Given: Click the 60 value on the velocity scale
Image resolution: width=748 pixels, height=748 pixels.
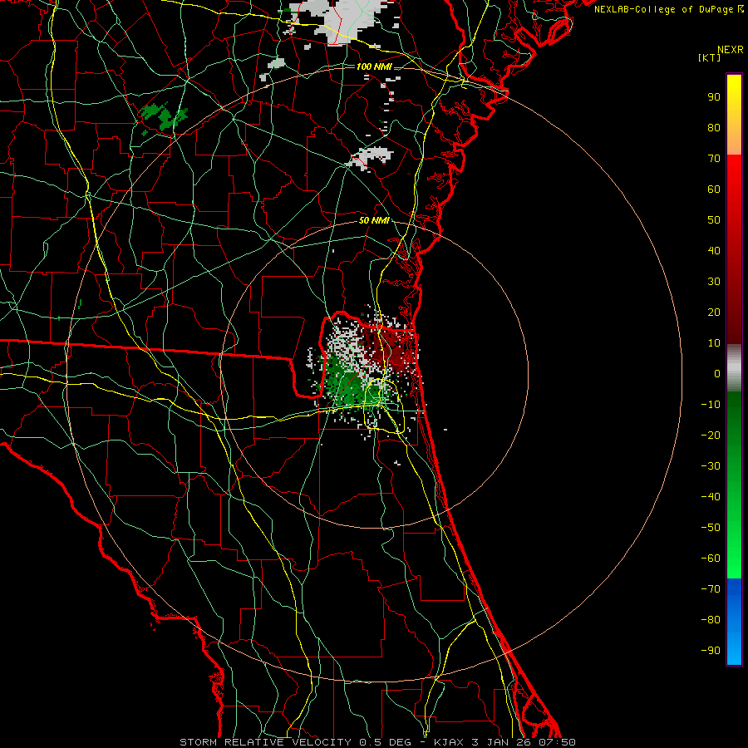Looking at the screenshot, I should [x=714, y=189].
